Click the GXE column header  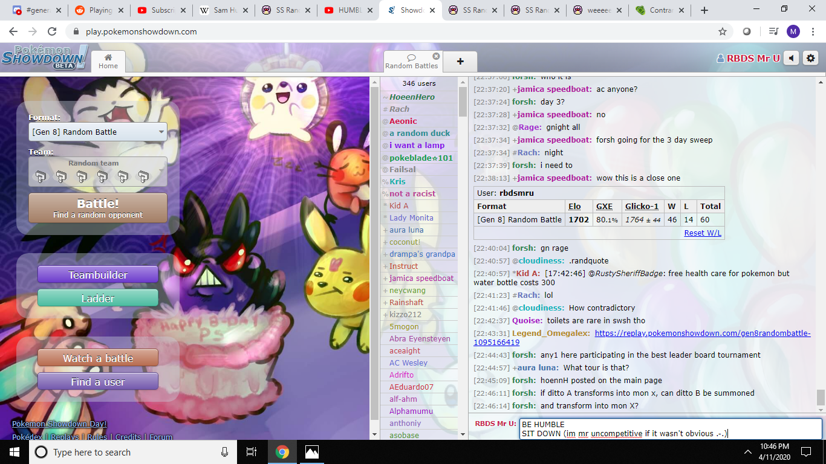coord(604,206)
